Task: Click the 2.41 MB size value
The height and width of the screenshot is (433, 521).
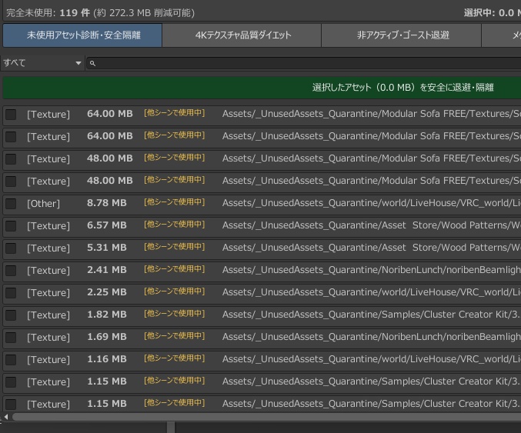Action: pyautogui.click(x=107, y=270)
